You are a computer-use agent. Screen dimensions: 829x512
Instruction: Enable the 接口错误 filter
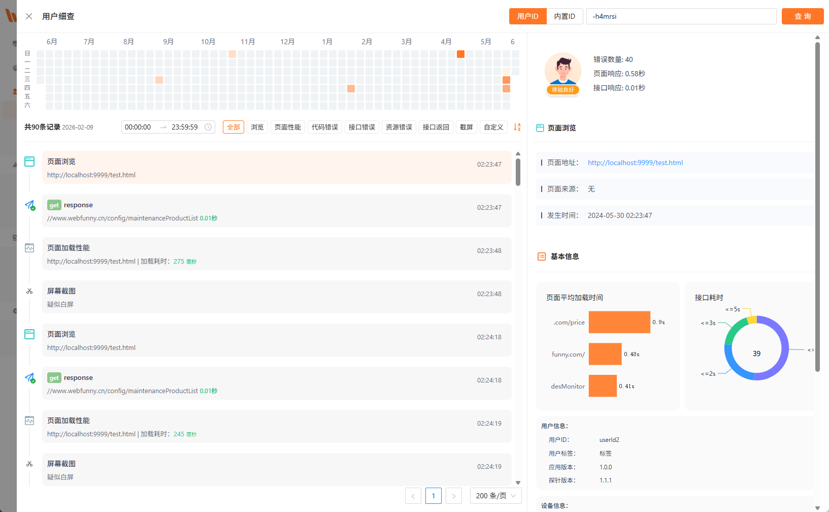pyautogui.click(x=361, y=127)
